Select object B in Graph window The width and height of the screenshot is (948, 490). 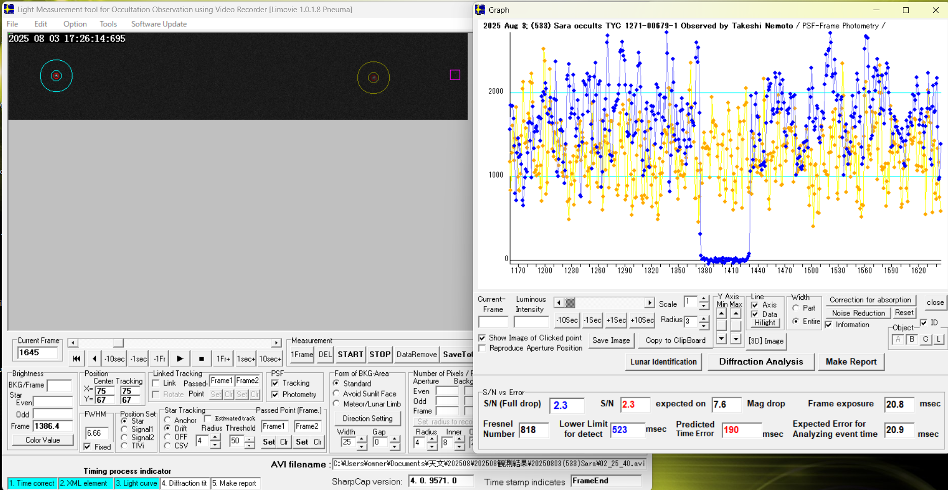911,339
